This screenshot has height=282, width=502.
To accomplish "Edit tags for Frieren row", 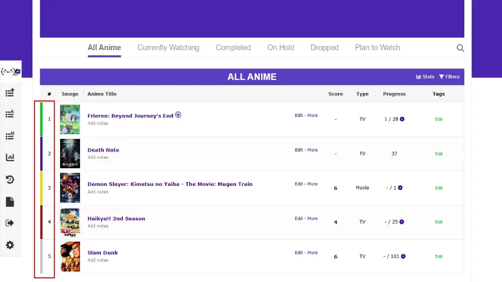I will [439, 119].
